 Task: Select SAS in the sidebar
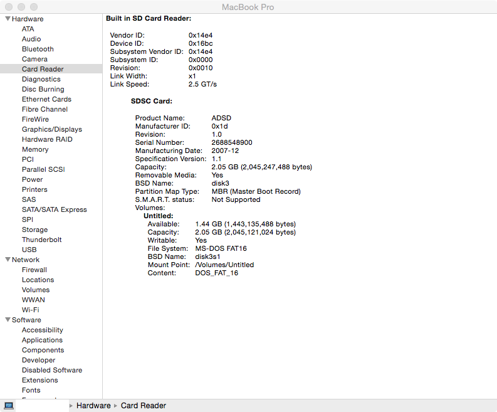click(29, 199)
